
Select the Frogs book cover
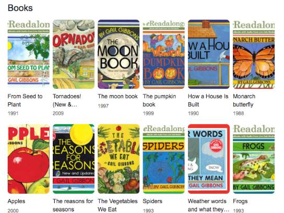254,159
